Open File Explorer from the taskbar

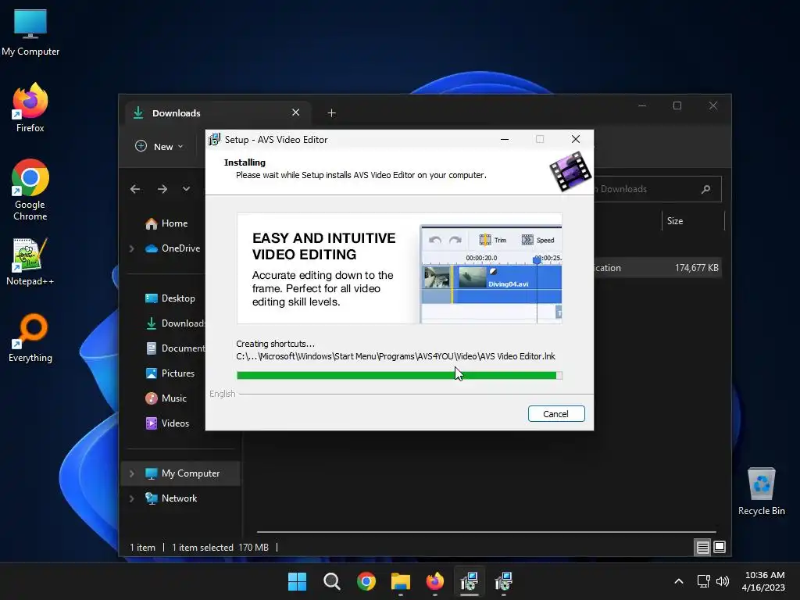401,581
